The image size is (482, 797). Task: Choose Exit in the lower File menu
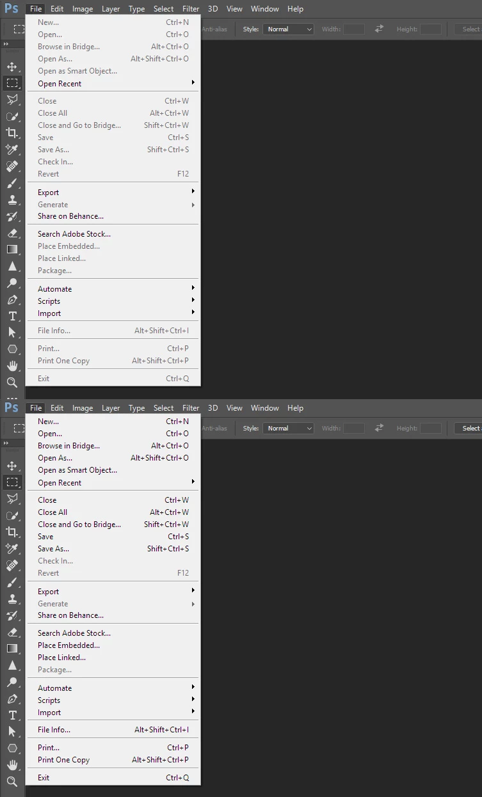pos(113,778)
